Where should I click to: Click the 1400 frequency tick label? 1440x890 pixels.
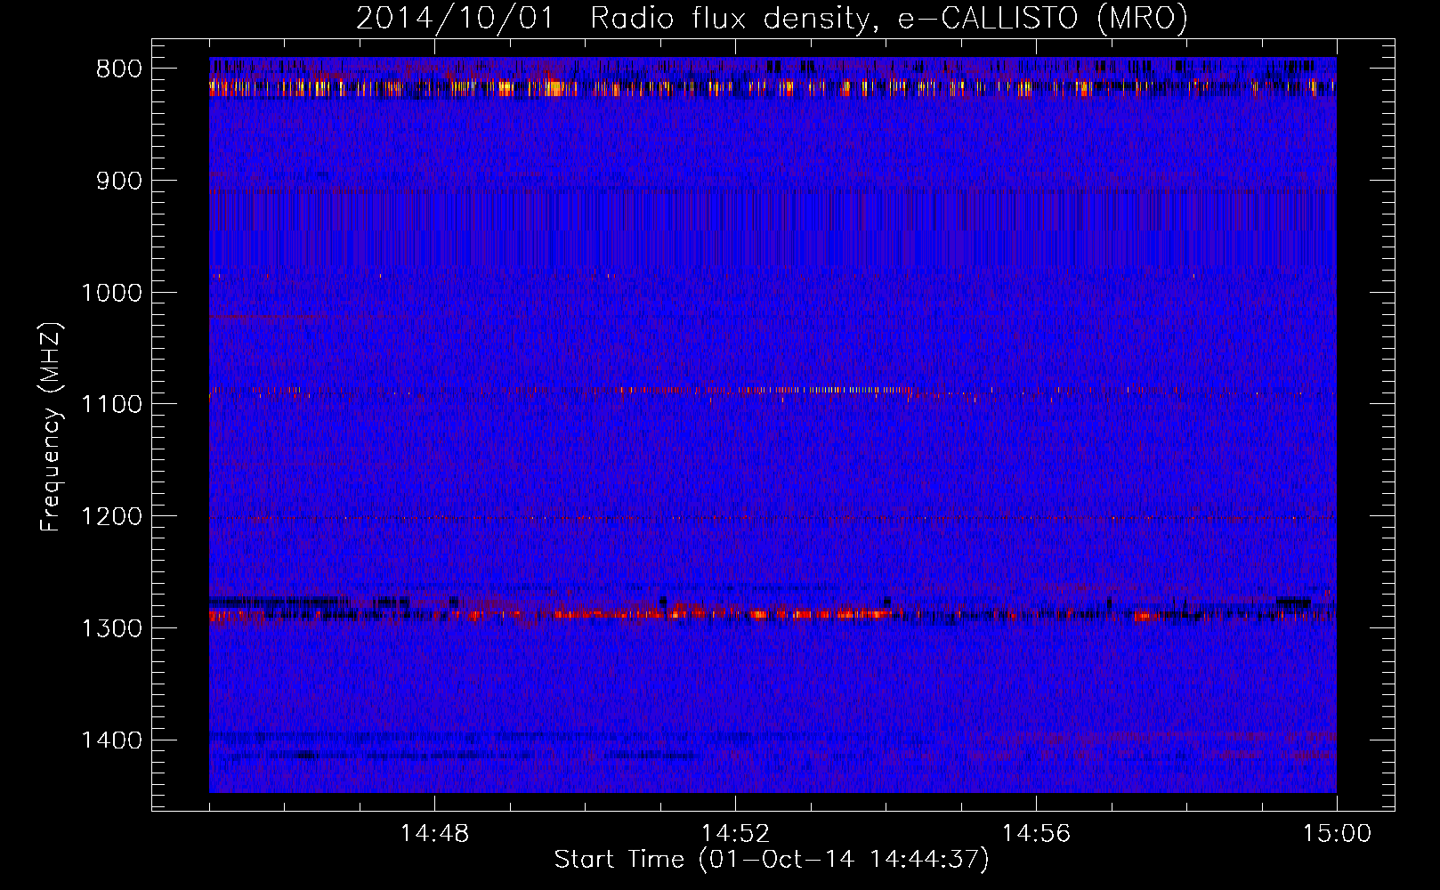pos(112,740)
